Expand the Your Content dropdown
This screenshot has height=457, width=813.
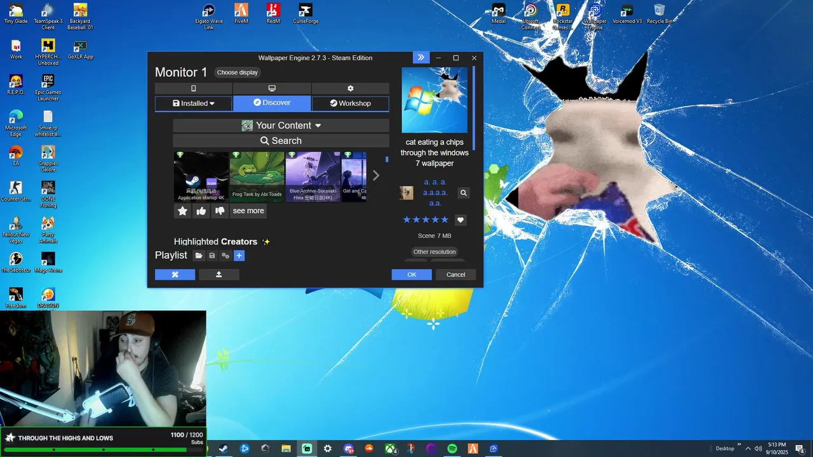coord(281,126)
